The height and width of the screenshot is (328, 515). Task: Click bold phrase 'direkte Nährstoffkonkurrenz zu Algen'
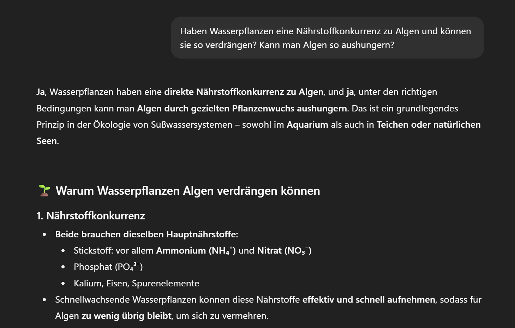(x=244, y=92)
